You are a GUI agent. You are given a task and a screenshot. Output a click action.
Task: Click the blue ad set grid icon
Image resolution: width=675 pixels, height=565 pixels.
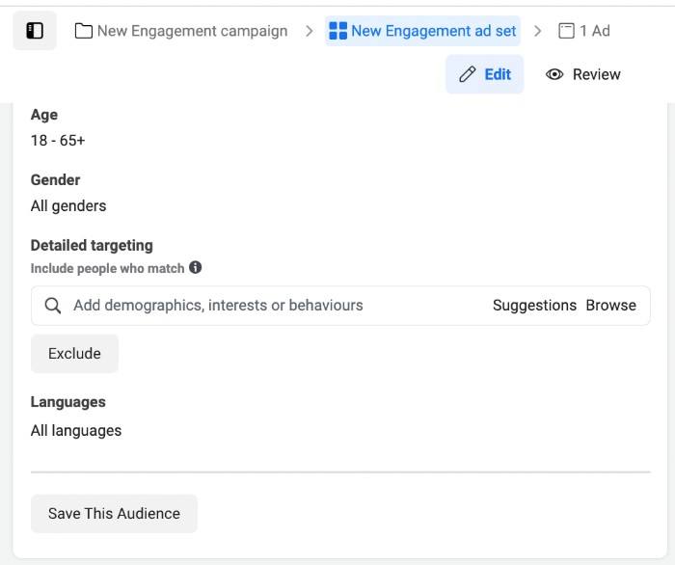(337, 31)
